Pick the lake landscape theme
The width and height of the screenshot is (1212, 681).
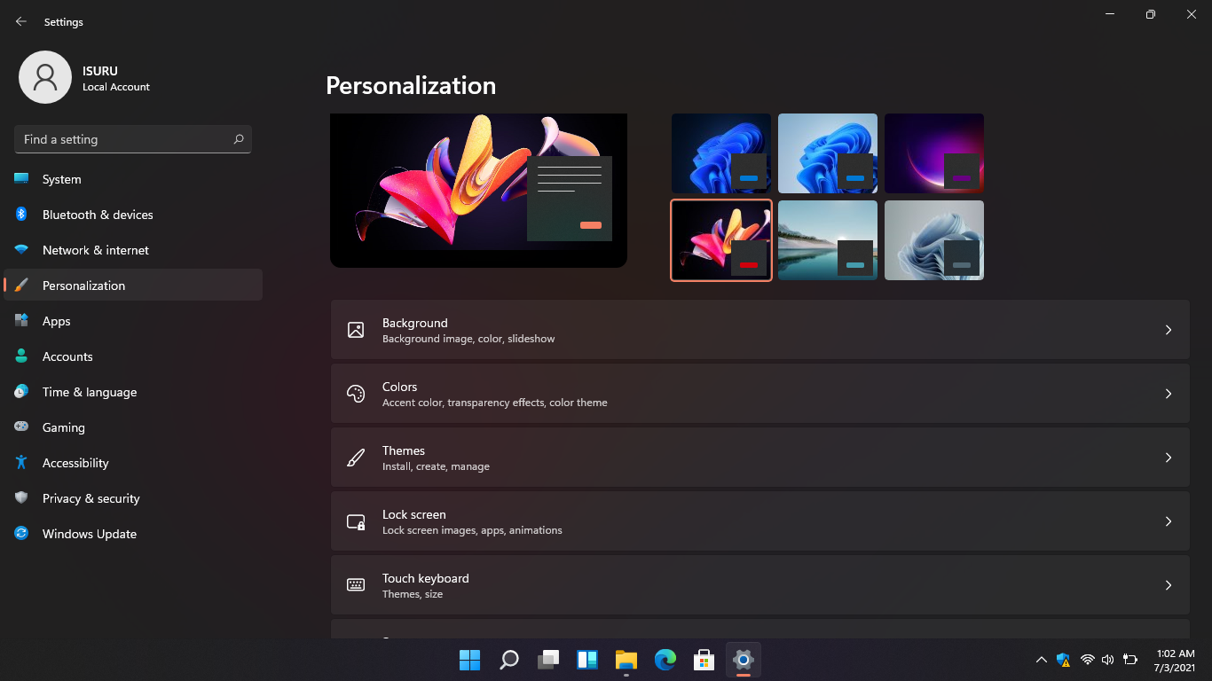828,240
